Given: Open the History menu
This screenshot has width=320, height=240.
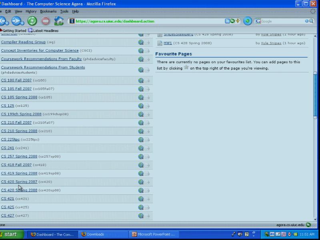Looking at the screenshot, I should coord(31,12).
